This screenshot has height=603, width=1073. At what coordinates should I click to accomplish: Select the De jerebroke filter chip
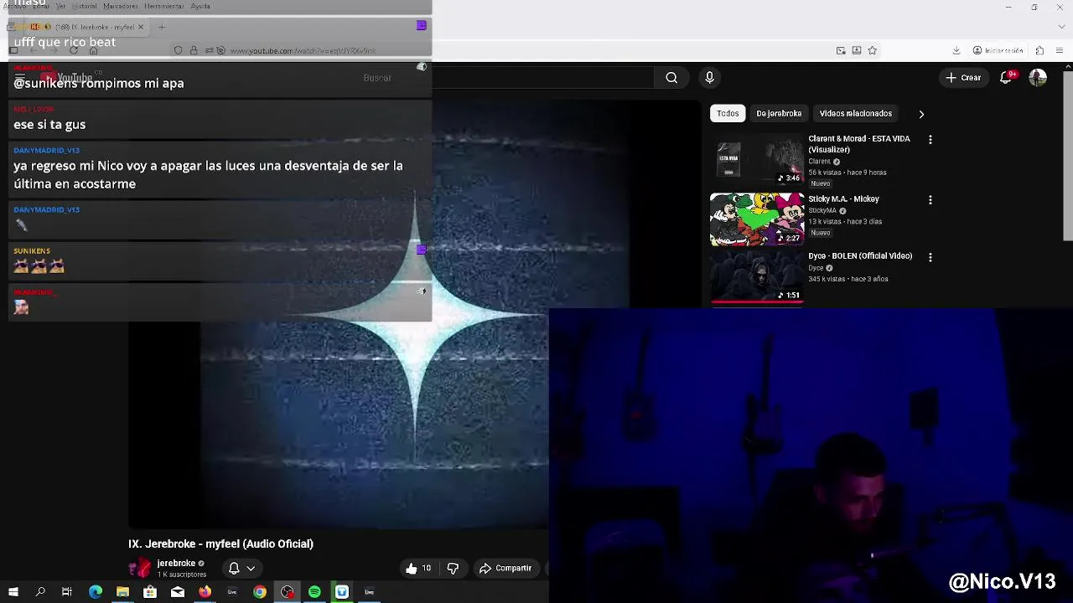(779, 113)
